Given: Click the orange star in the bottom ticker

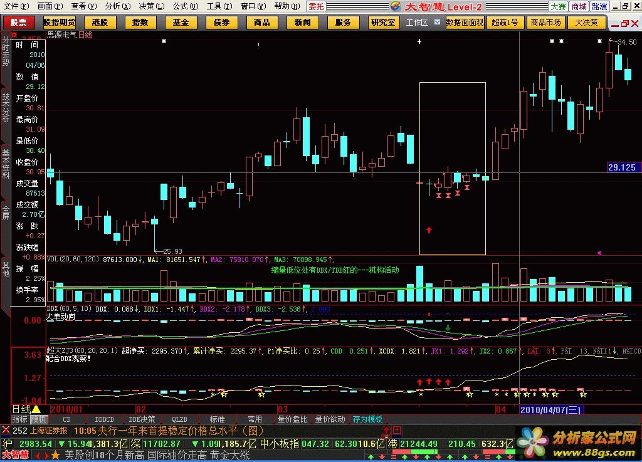Looking at the screenshot, I should (55, 455).
